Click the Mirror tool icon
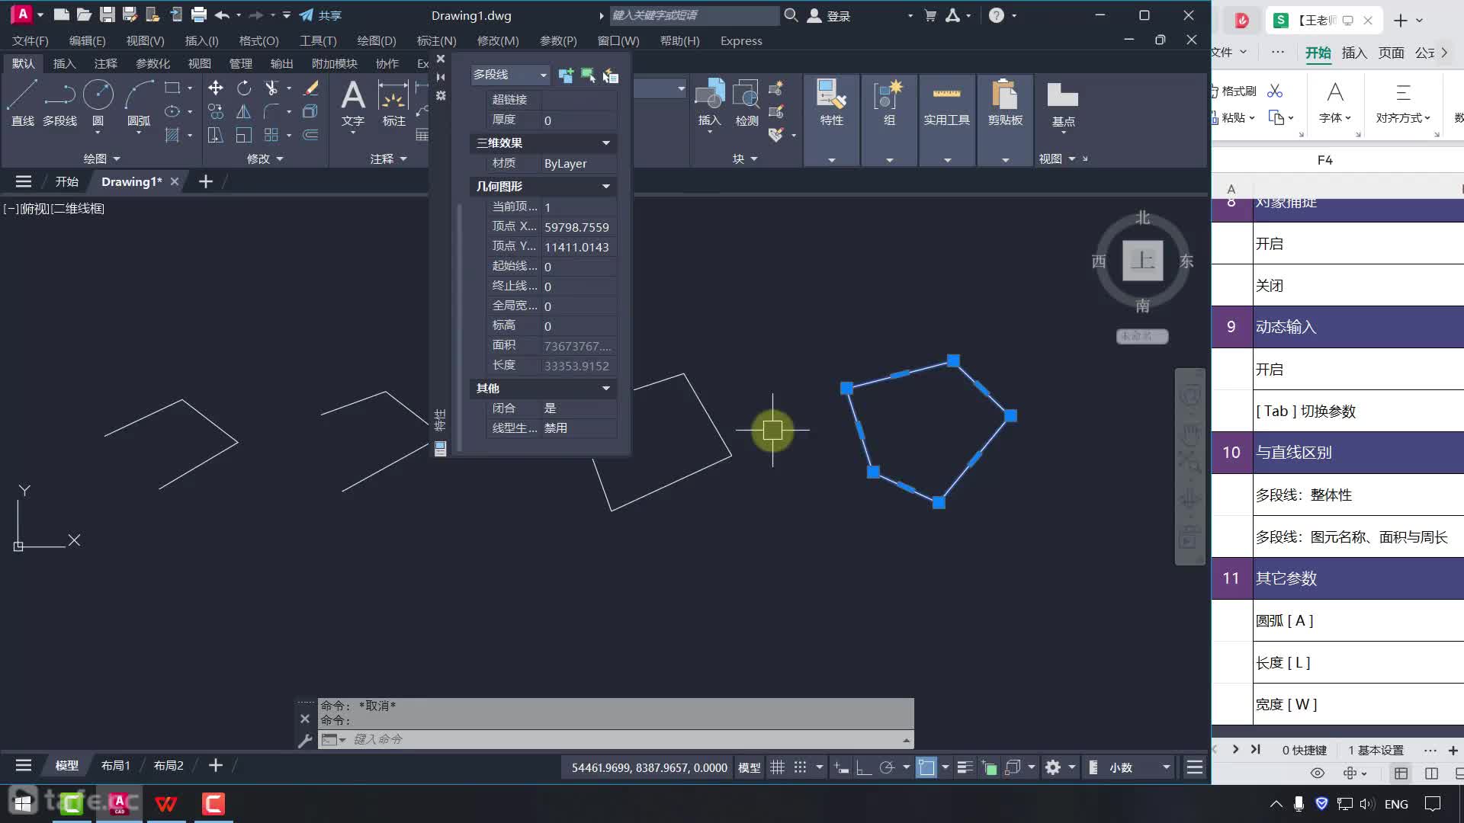The width and height of the screenshot is (1464, 823). [244, 112]
